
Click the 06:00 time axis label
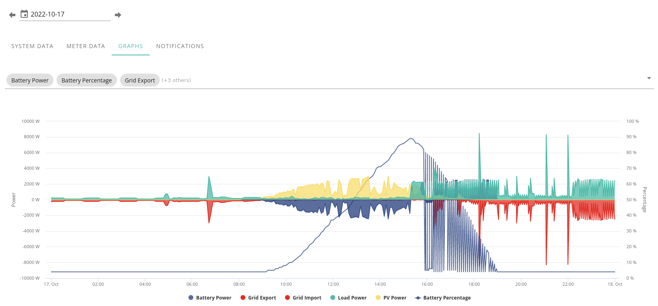point(192,284)
